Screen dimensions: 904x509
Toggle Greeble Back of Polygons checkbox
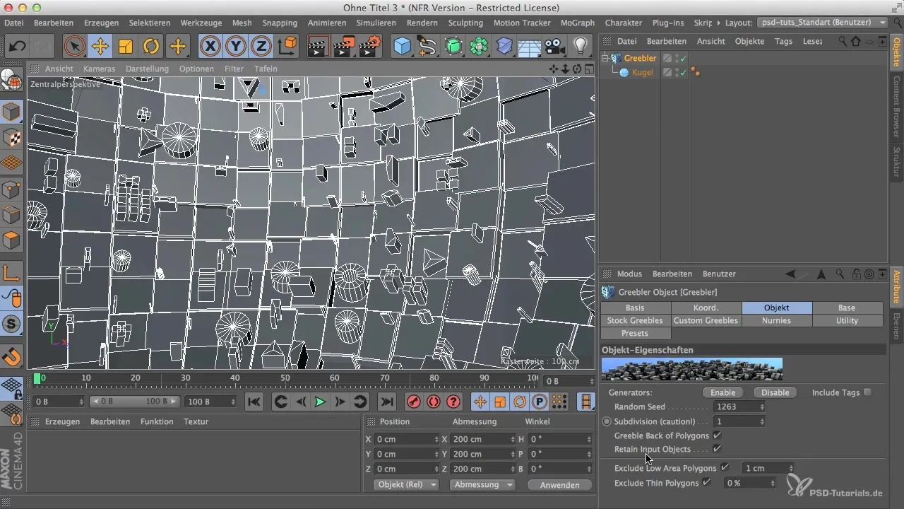[x=717, y=435]
